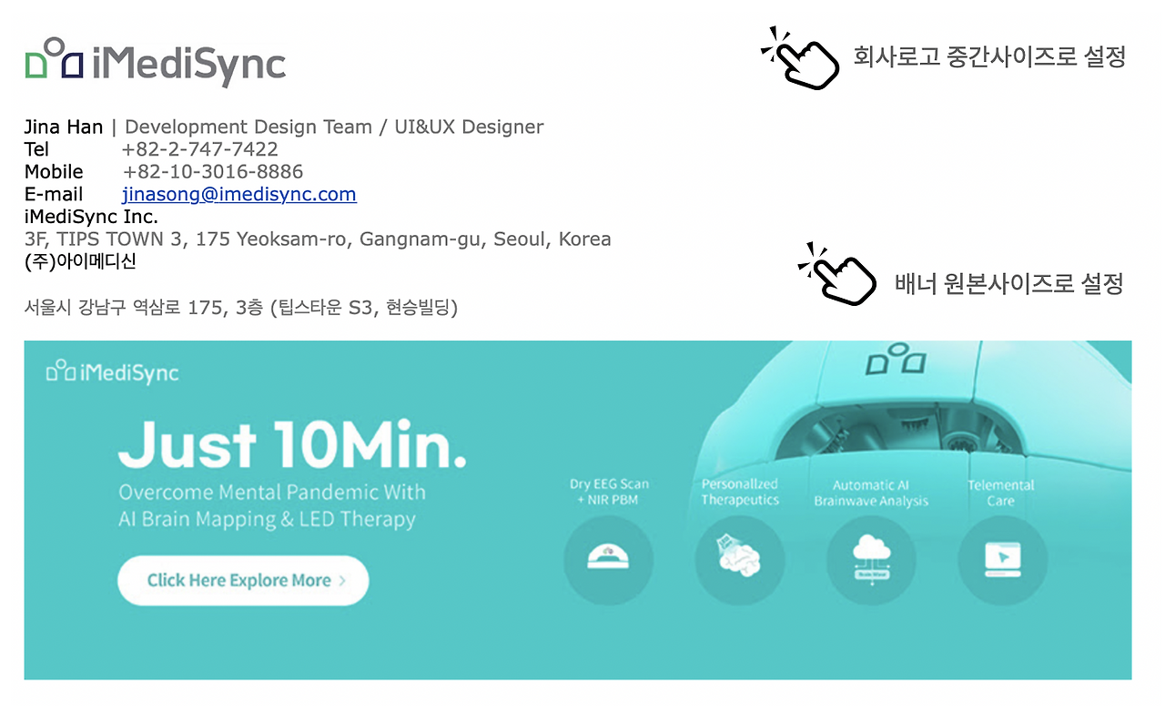1165x723 pixels.
Task: Click the Automatic AI Brainwave Analysis cloud icon
Action: click(870, 561)
